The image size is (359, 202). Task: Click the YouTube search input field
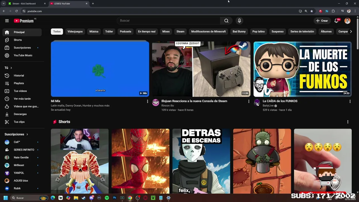tap(168, 21)
